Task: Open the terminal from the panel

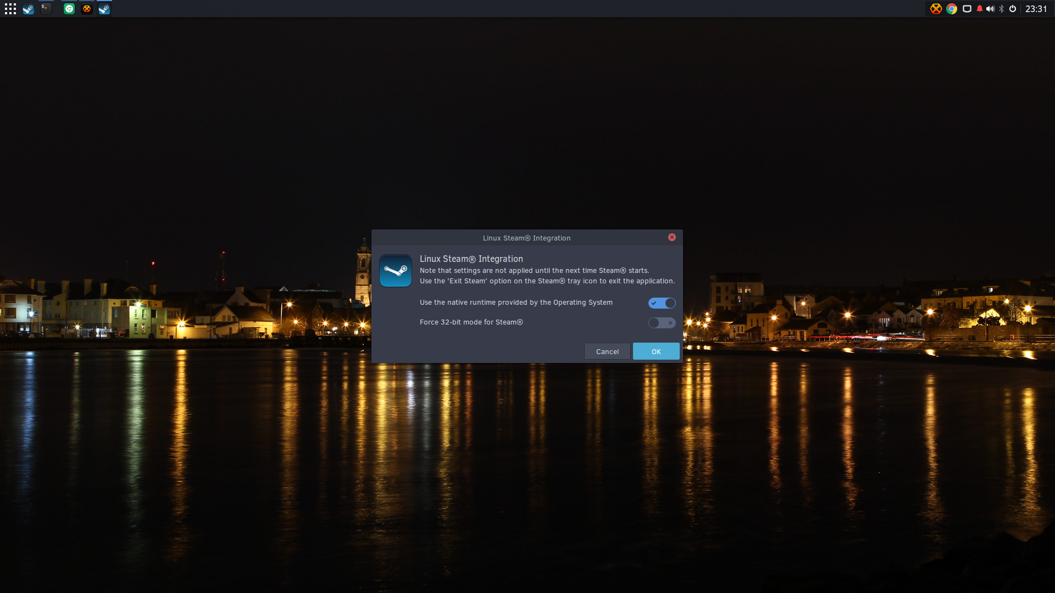Action: pos(46,9)
